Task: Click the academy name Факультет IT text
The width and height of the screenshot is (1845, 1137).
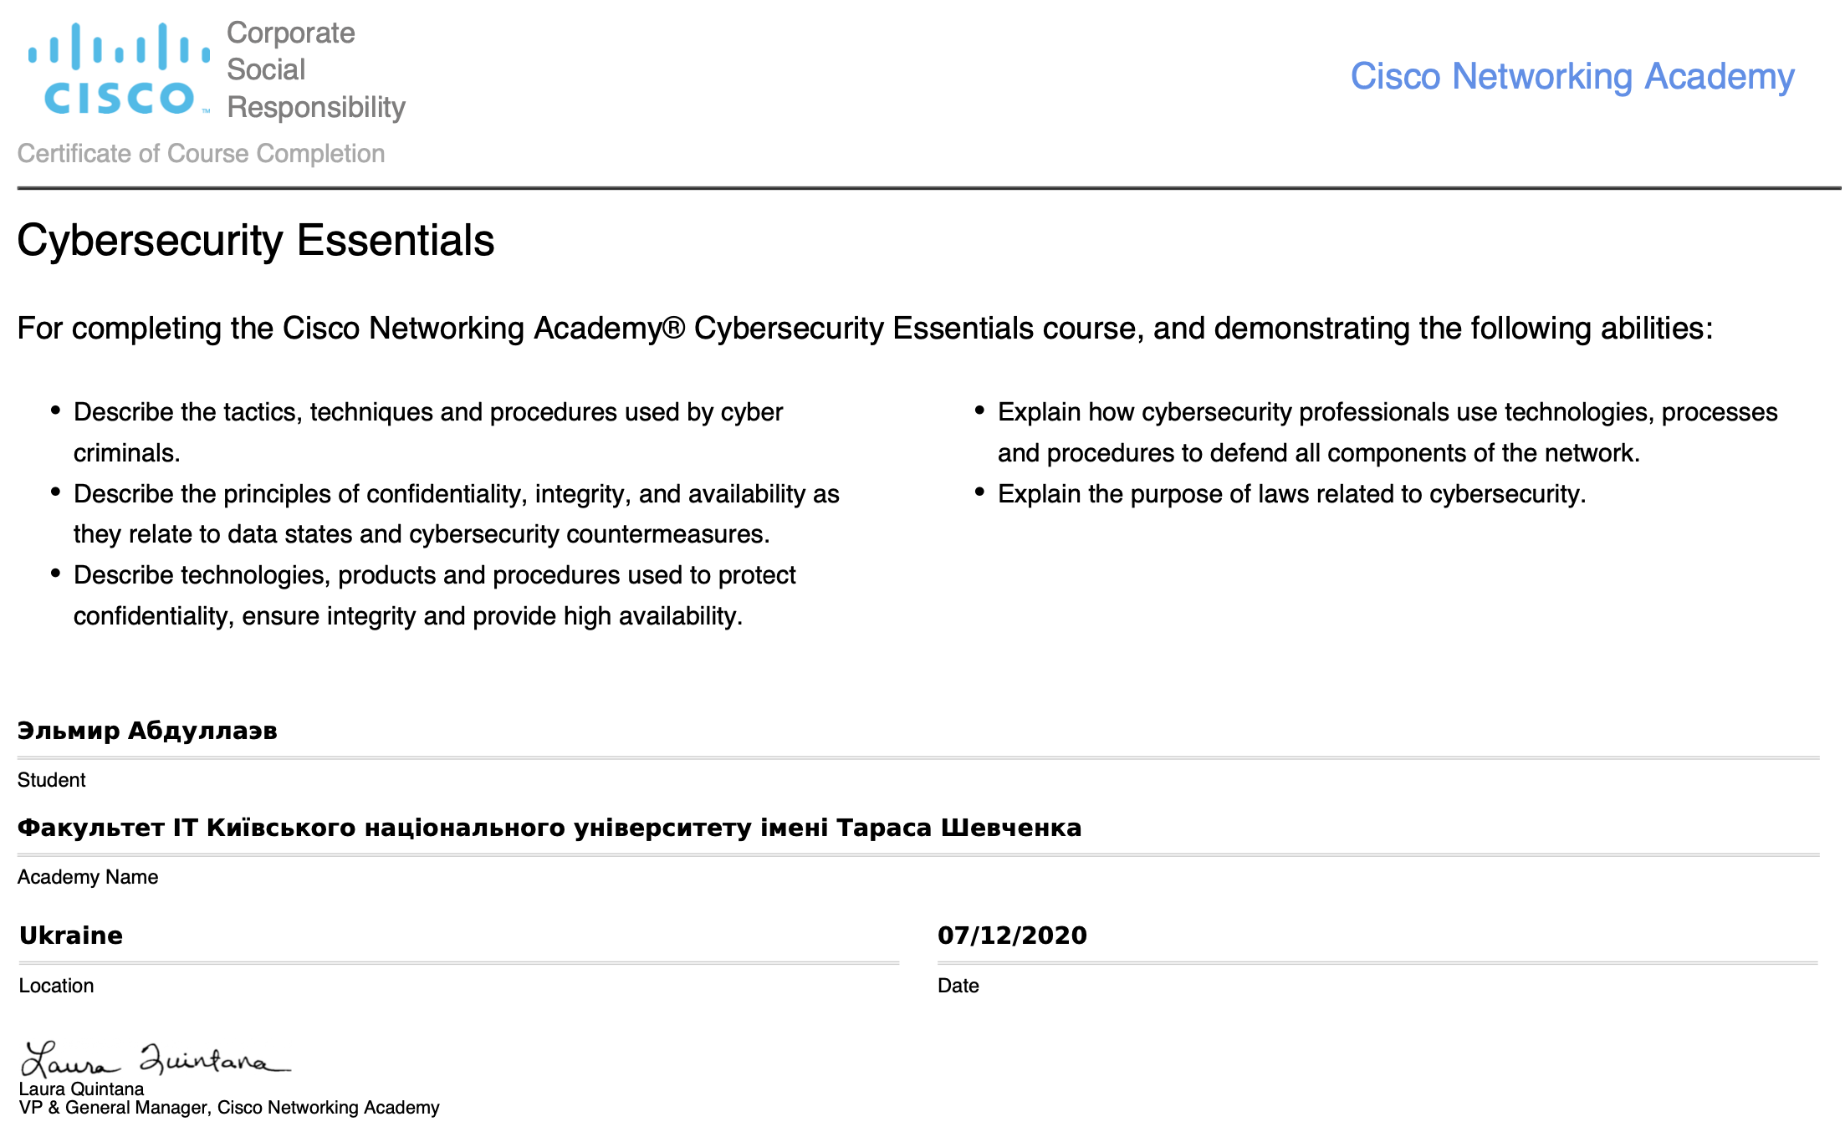Action: 549,828
